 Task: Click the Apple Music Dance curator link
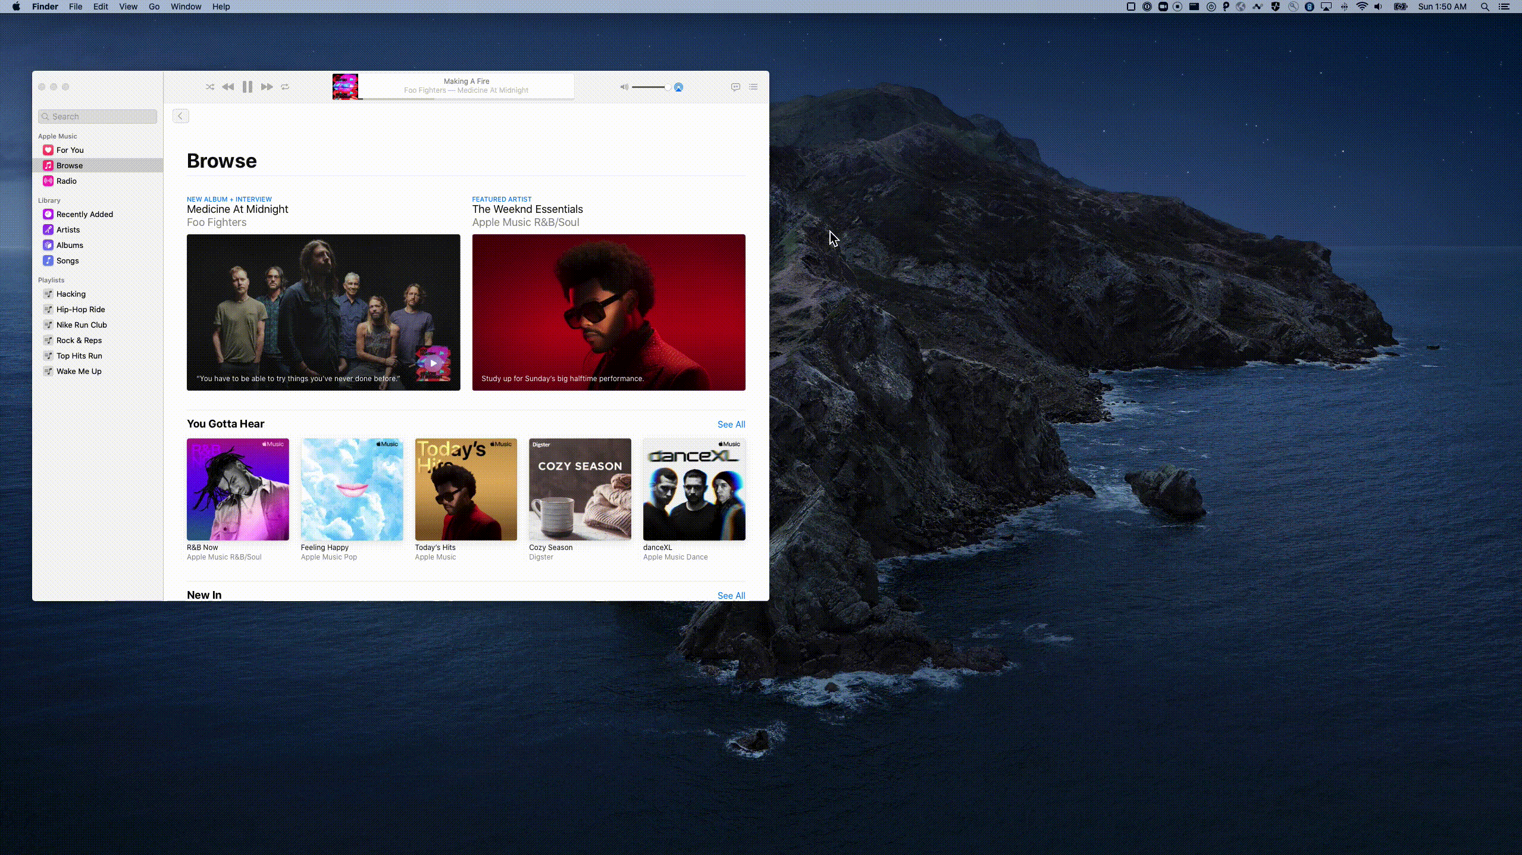(675, 557)
